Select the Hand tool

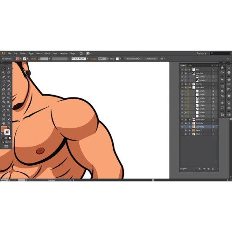(x=4, y=123)
